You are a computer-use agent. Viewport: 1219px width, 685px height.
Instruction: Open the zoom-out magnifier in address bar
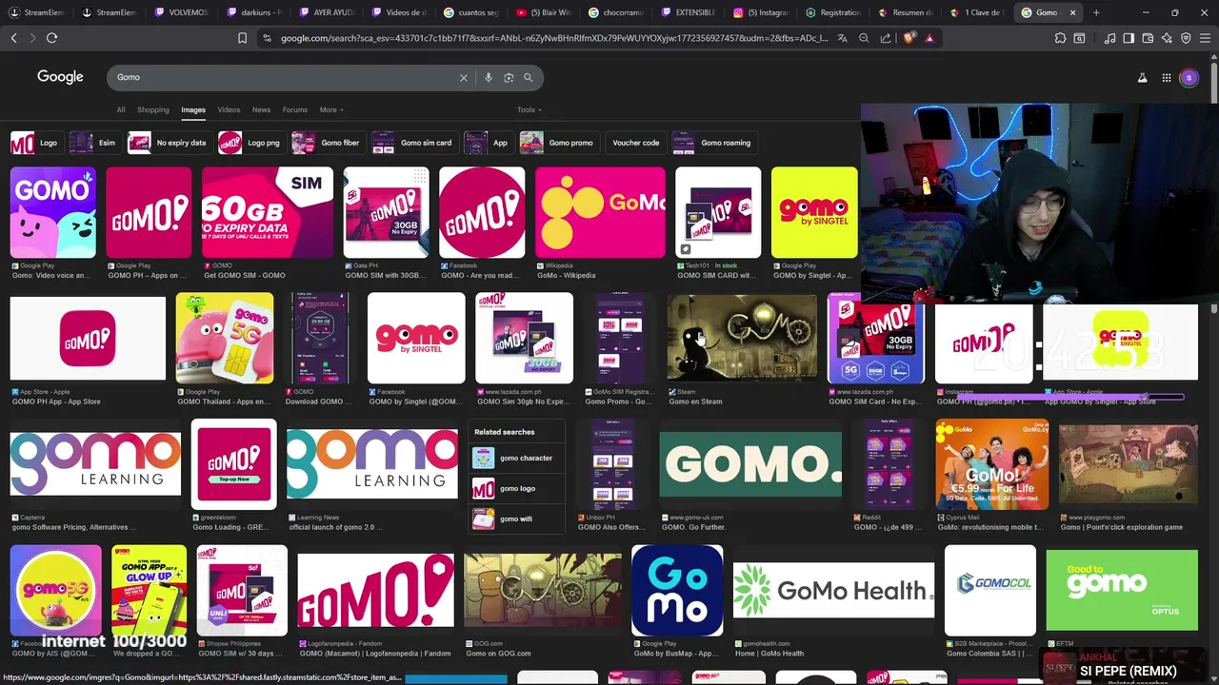click(x=864, y=38)
